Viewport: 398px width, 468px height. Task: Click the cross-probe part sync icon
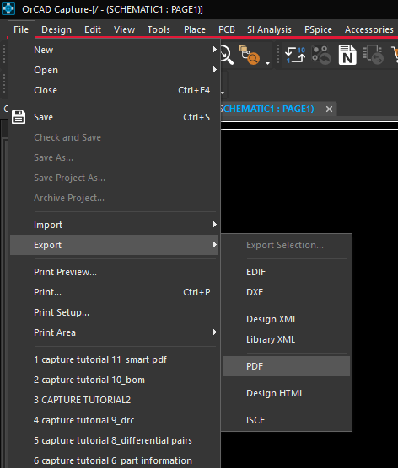374,55
